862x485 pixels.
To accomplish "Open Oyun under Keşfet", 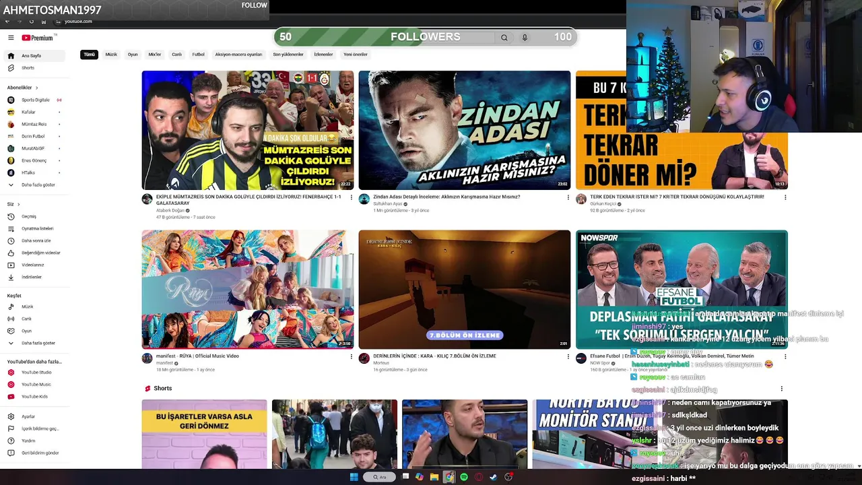I will click(34, 331).
